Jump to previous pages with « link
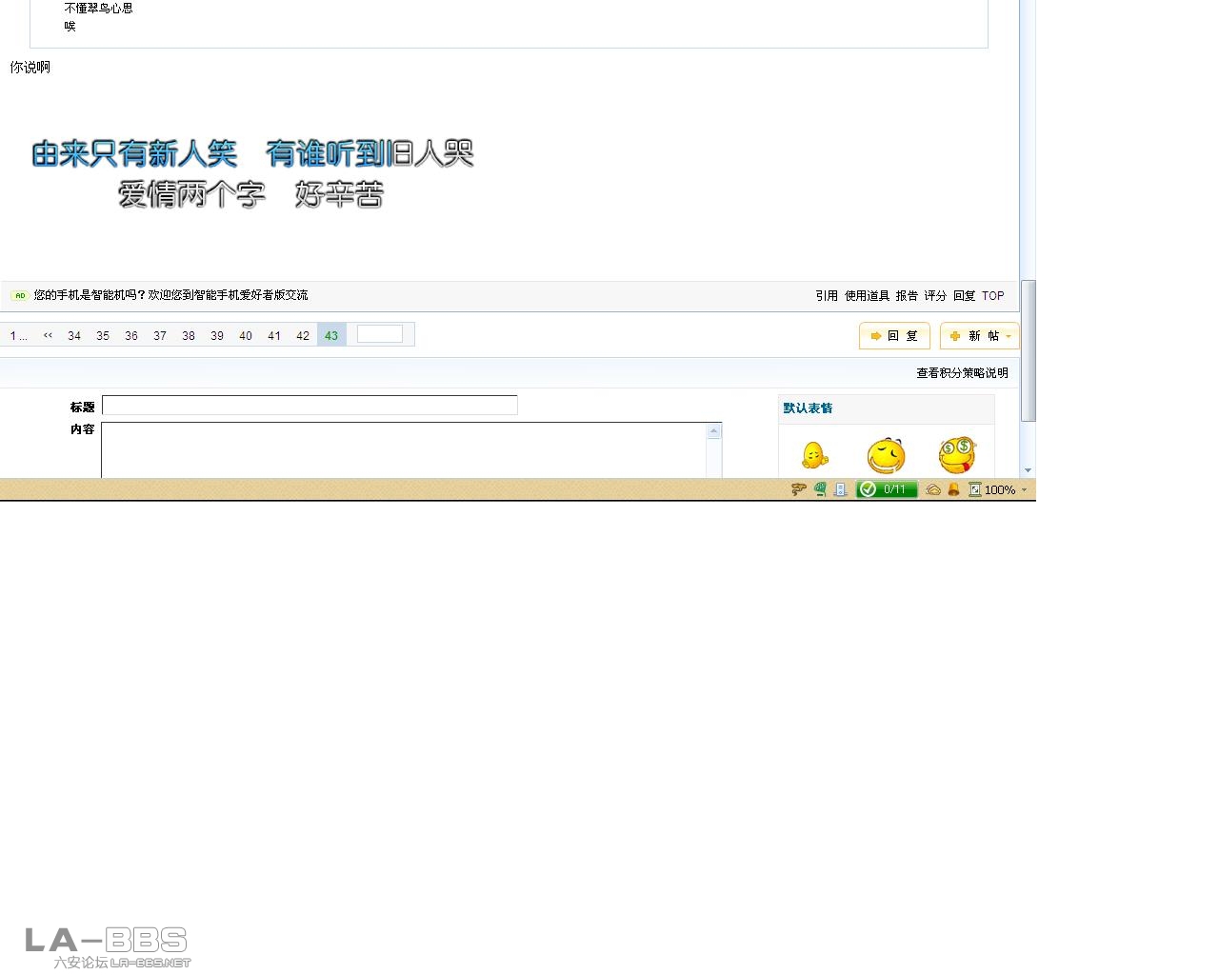1219x975 pixels. (x=48, y=335)
